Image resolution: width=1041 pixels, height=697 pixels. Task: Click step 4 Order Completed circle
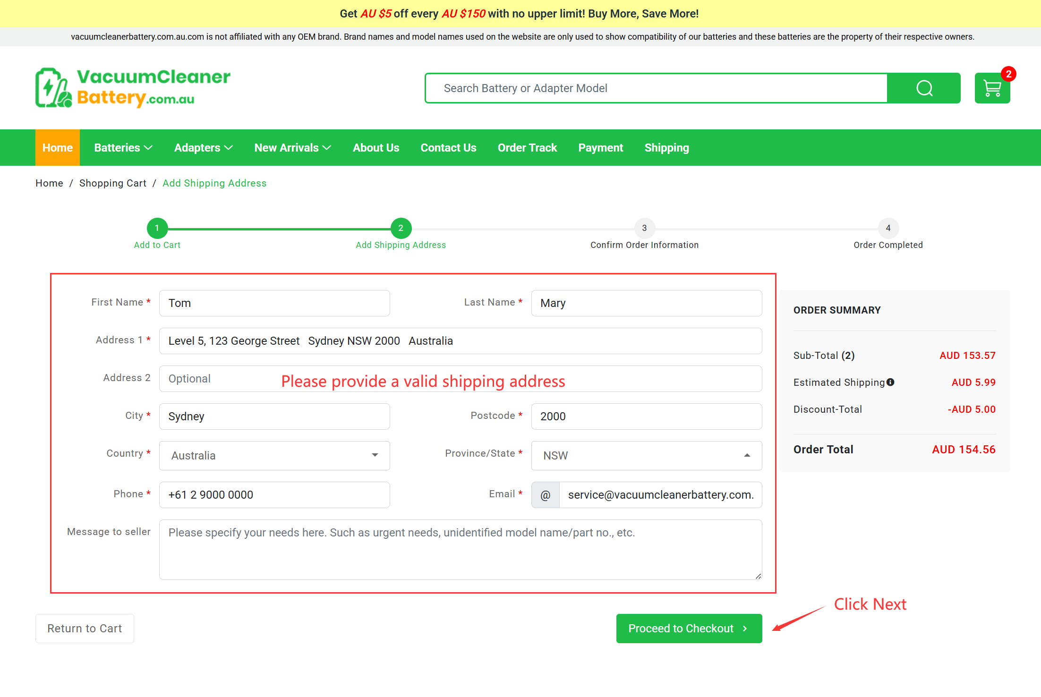pyautogui.click(x=888, y=228)
